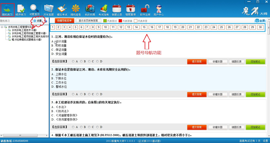Open 随机练习 random practice mode
The width and height of the screenshot is (270, 143).
[x=7, y=10]
